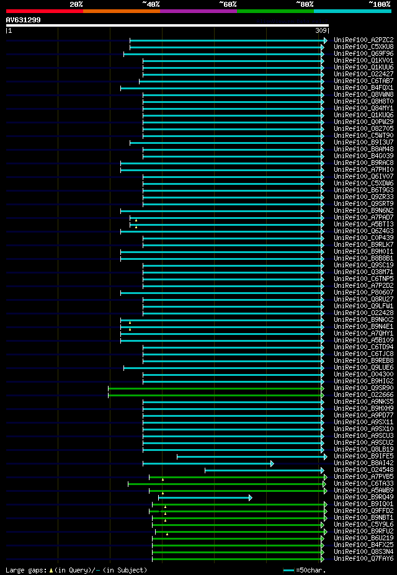
Task: Select the UniRef100_Q9SRT9 label
Action: 364,204
